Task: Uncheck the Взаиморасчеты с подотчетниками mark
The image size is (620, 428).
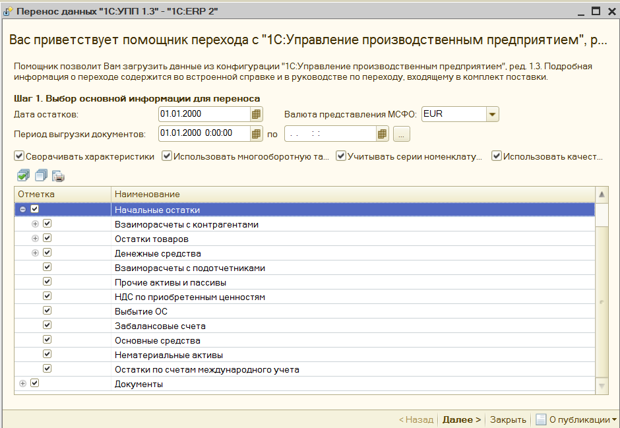Action: click(x=47, y=267)
